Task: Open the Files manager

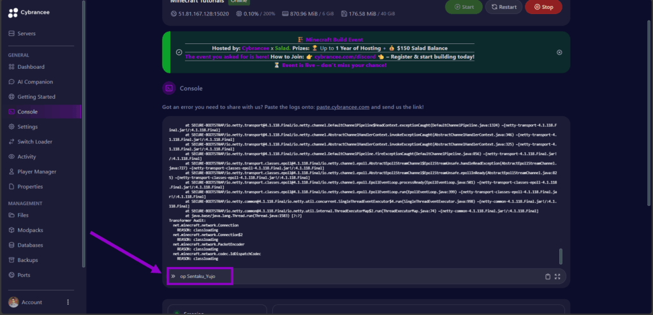Action: [23, 215]
